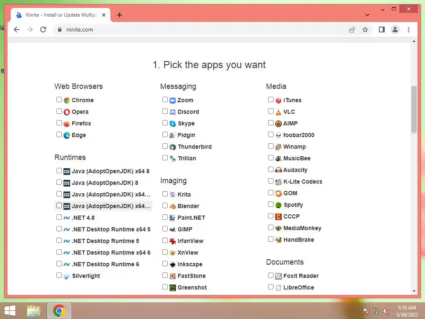Click the CCCP icon

pyautogui.click(x=278, y=217)
